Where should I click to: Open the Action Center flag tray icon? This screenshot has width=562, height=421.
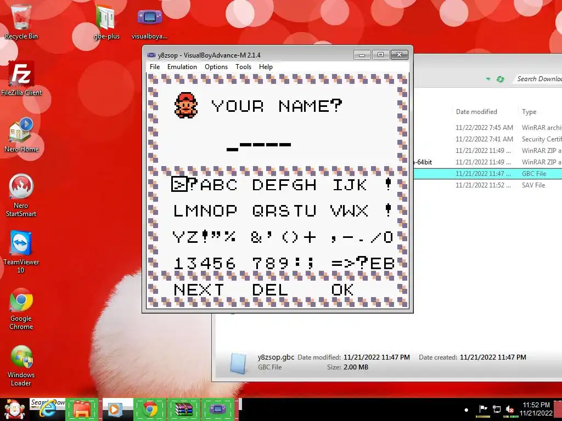[483, 409]
